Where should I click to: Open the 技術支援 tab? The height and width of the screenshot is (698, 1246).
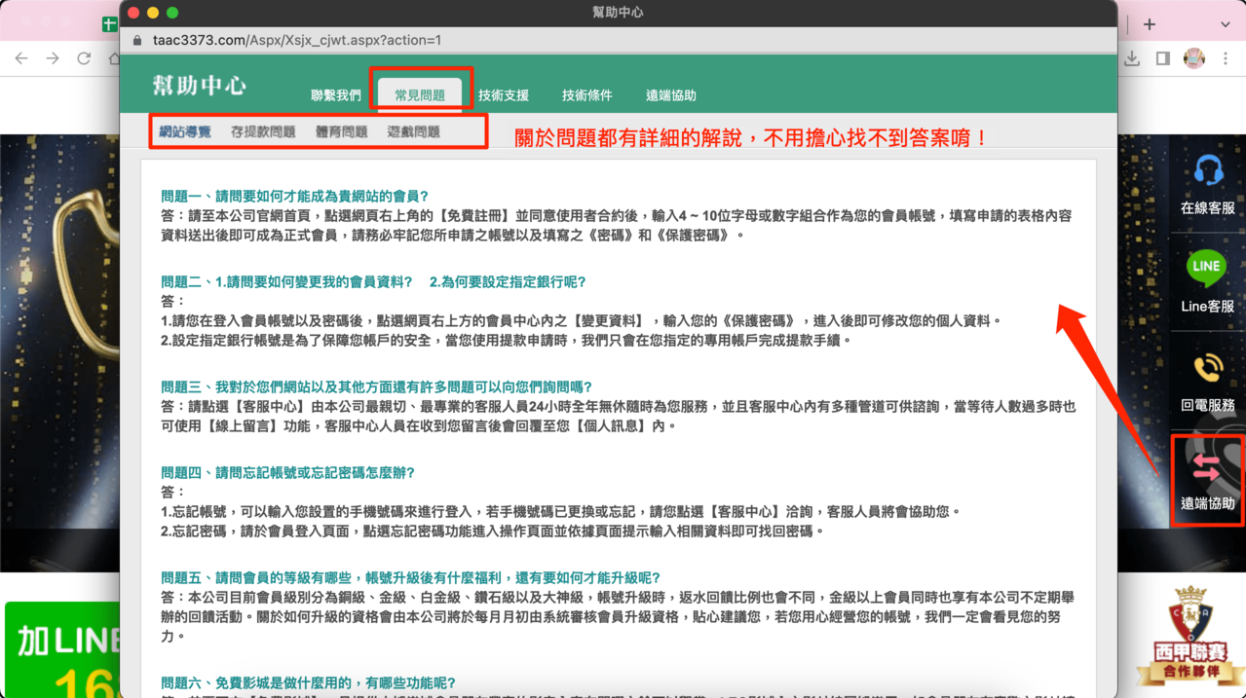[504, 95]
